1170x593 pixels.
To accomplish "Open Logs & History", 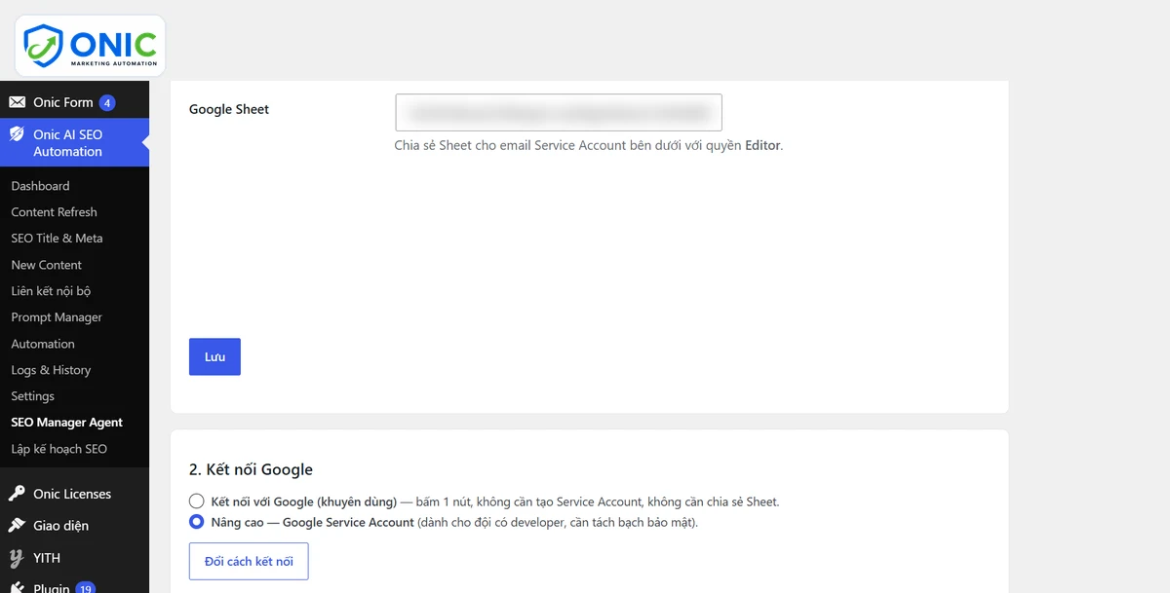I will [51, 370].
